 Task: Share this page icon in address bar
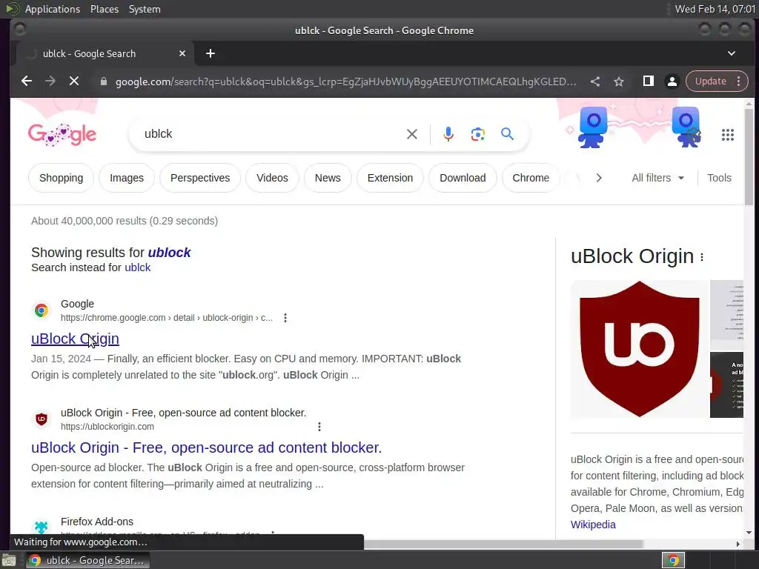click(595, 81)
